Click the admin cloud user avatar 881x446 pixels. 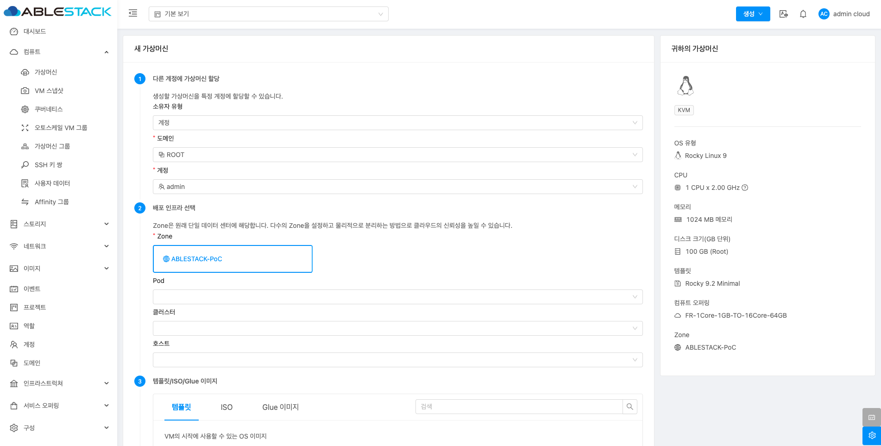click(x=824, y=14)
